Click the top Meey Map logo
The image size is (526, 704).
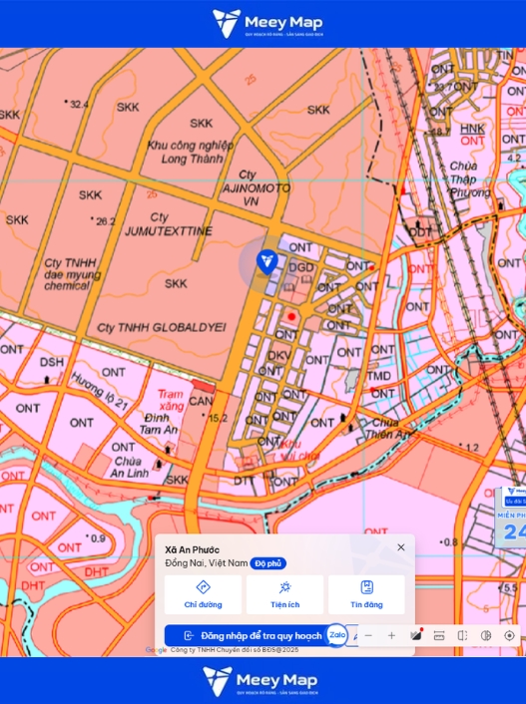[267, 23]
